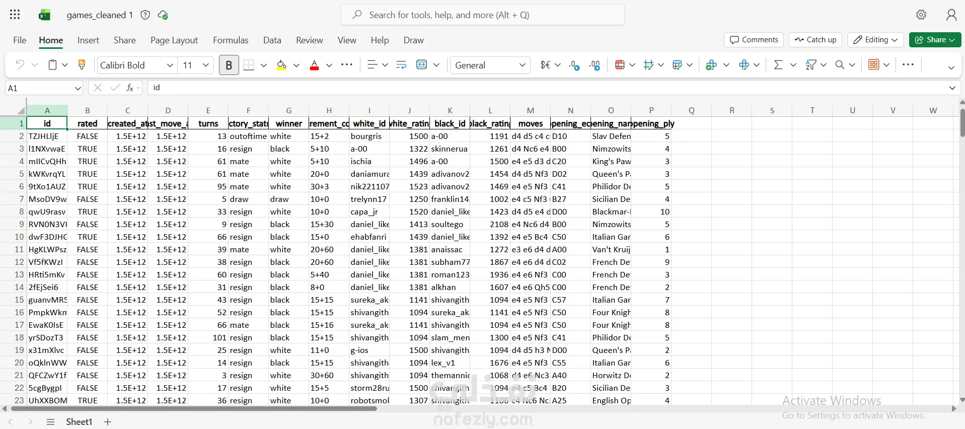
Task: Apply cell borders icon
Action: pos(249,65)
